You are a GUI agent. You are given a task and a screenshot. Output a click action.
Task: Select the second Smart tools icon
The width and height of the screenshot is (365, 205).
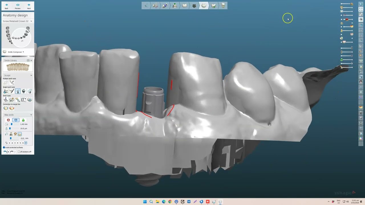pos(12,100)
